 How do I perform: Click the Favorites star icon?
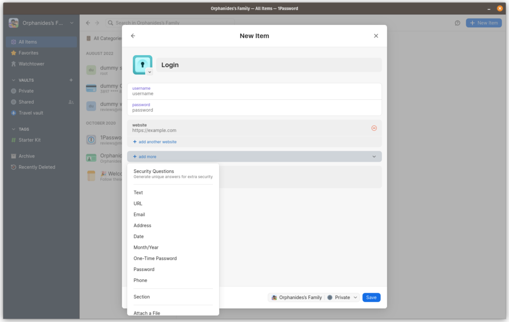(x=13, y=53)
